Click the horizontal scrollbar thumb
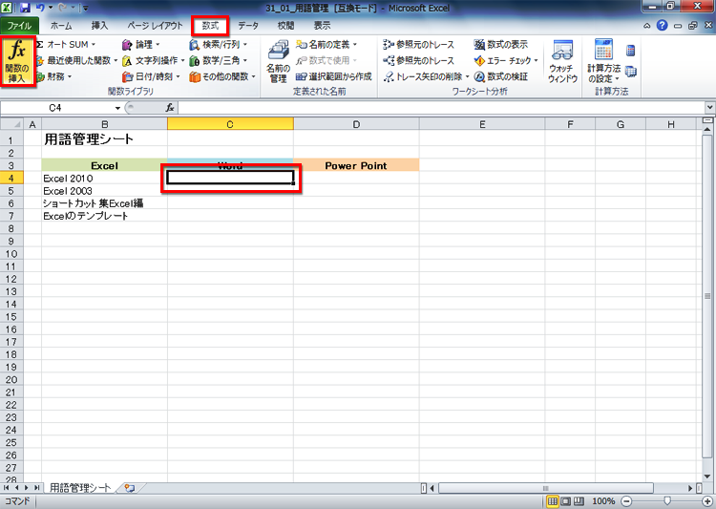716x509 pixels. tap(546, 488)
